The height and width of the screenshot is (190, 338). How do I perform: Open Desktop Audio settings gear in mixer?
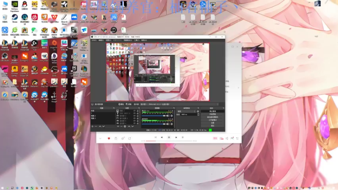(x=172, y=124)
